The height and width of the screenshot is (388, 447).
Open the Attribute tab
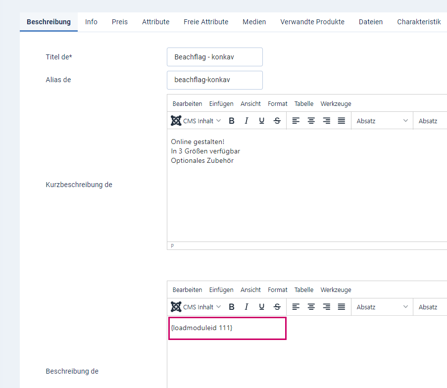[155, 22]
